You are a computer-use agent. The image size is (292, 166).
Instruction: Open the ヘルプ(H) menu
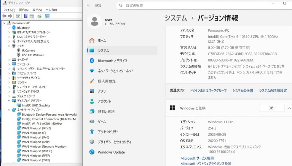tap(51, 10)
